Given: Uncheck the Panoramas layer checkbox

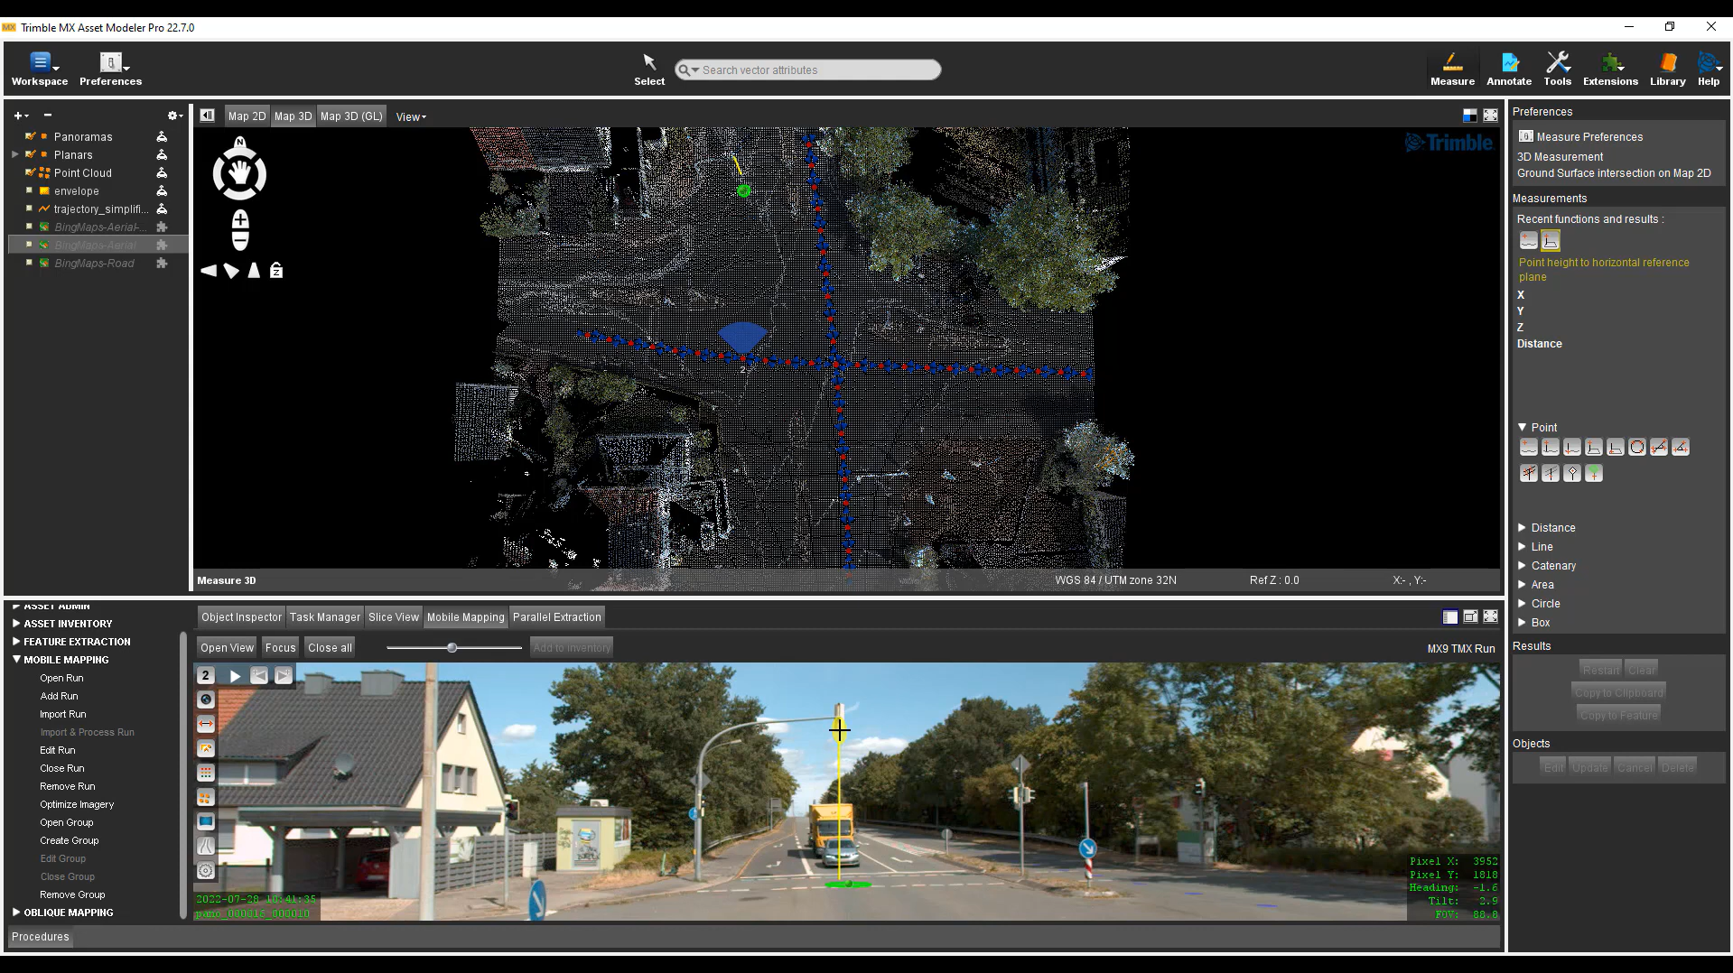Looking at the screenshot, I should tap(30, 137).
